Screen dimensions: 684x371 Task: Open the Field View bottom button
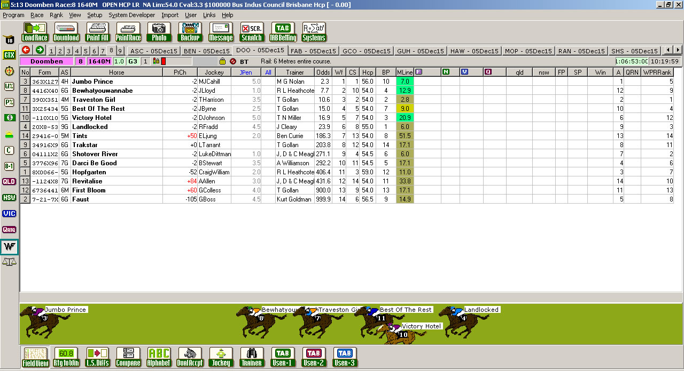click(x=35, y=357)
